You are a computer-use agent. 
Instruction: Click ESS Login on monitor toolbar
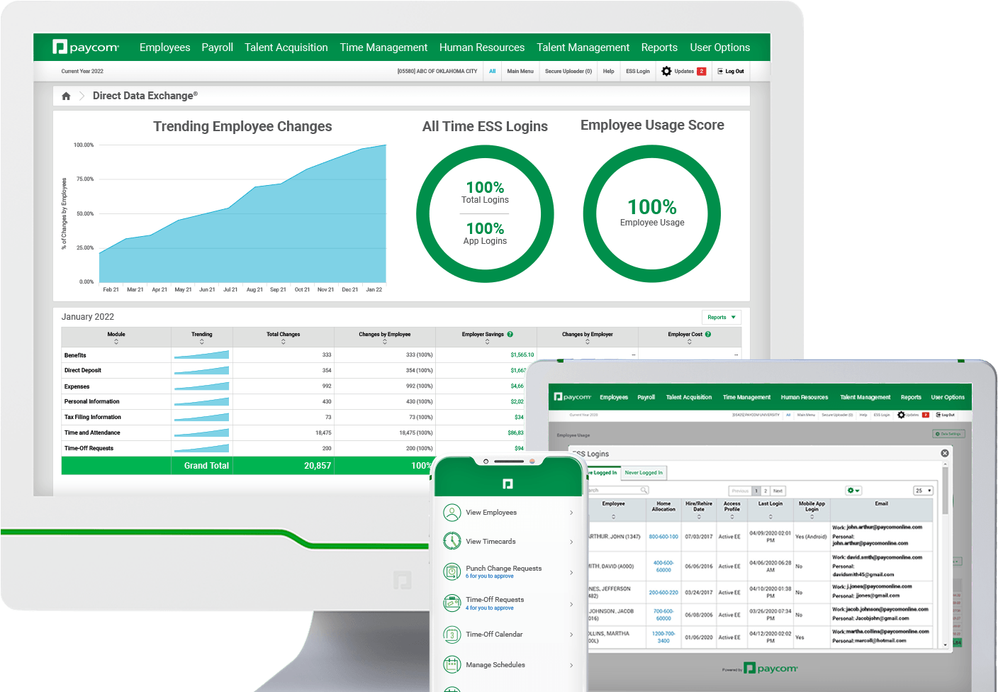pos(638,71)
